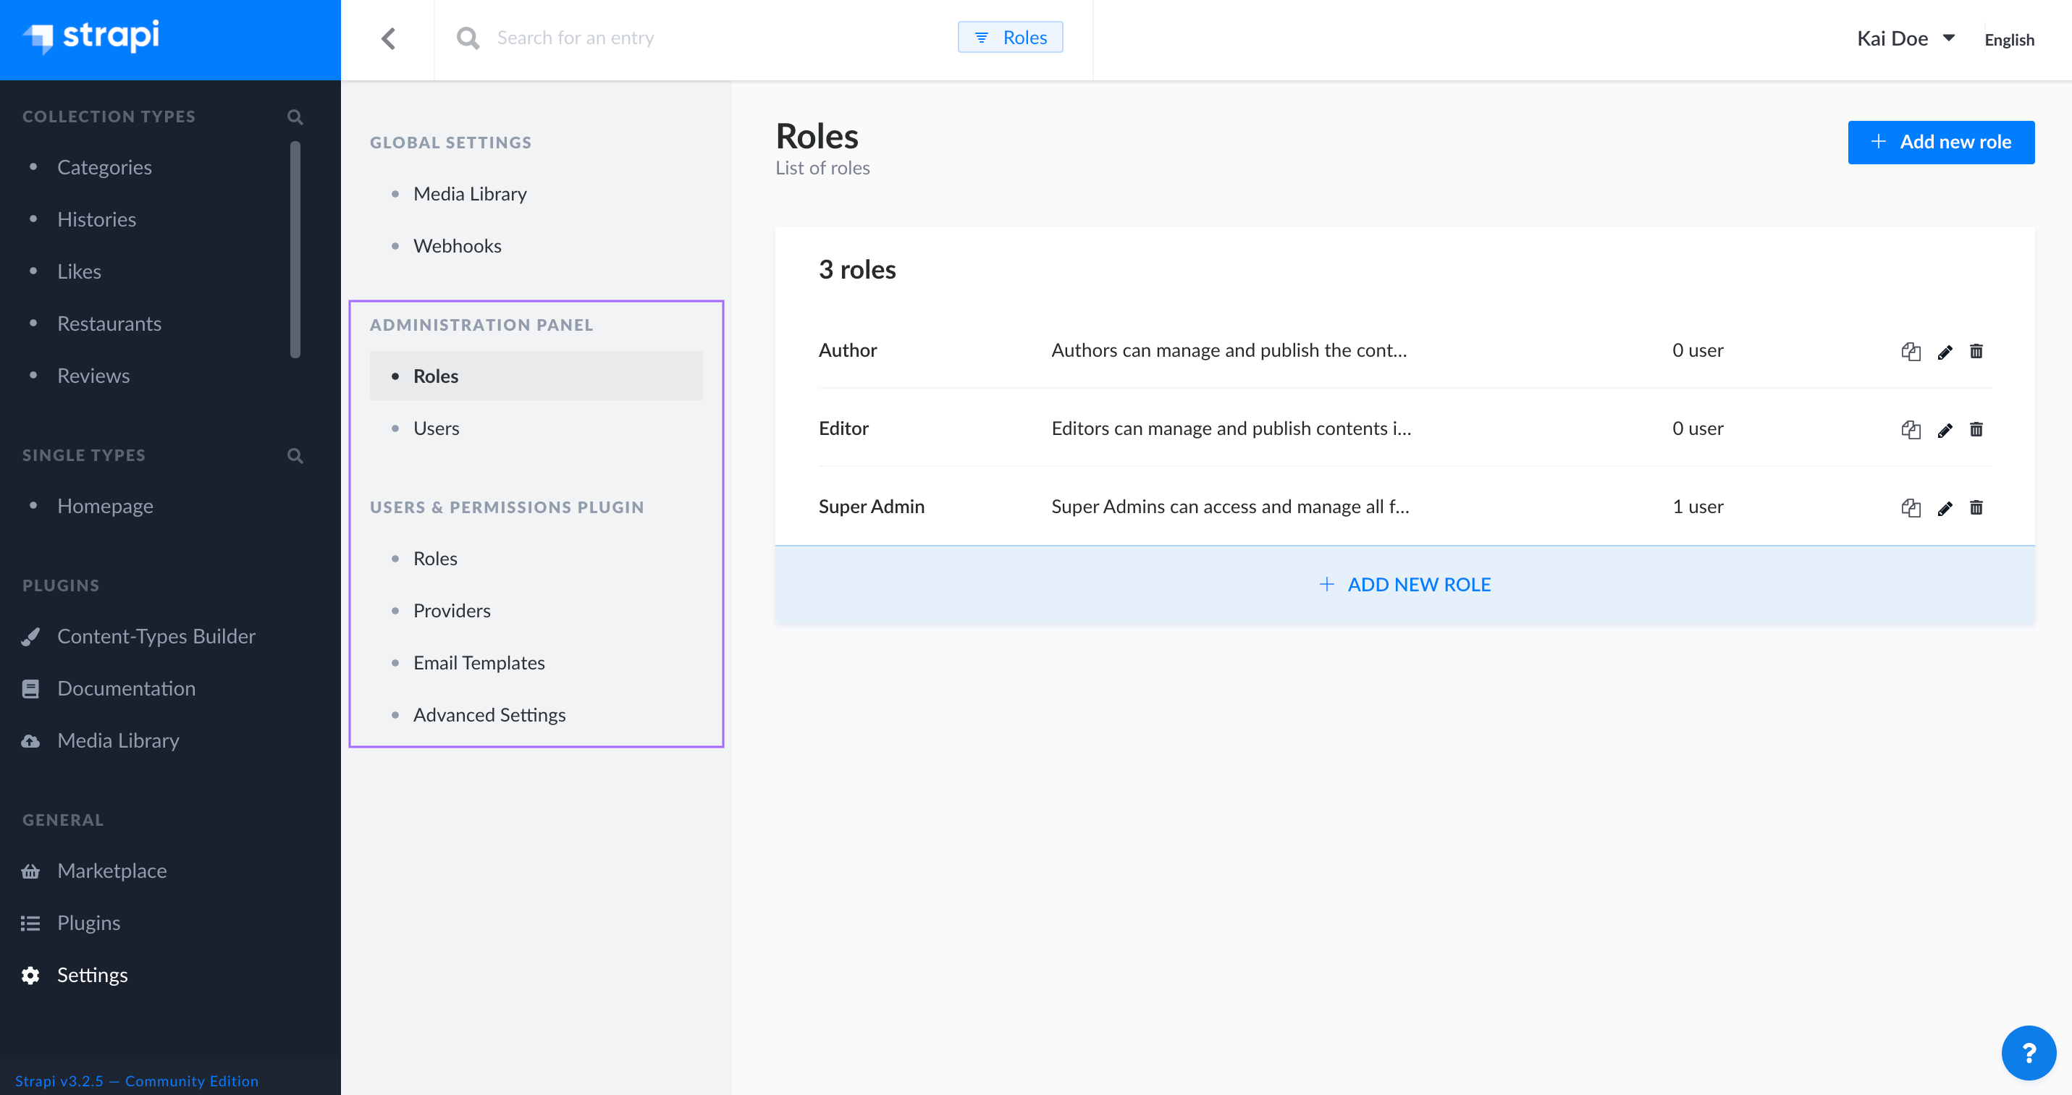Click the Strapi logo

(93, 38)
